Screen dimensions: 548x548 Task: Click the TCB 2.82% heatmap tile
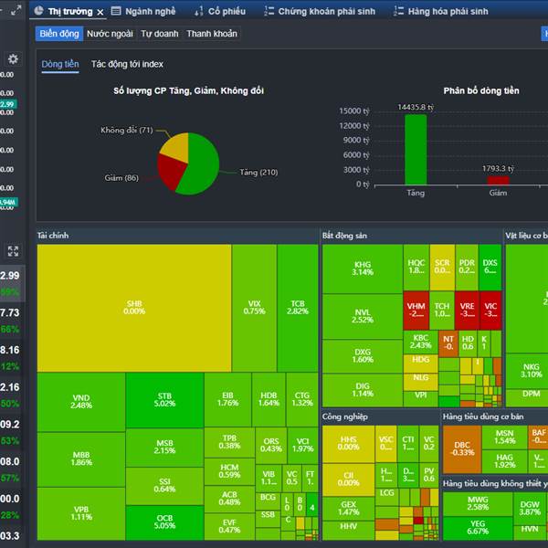298,308
